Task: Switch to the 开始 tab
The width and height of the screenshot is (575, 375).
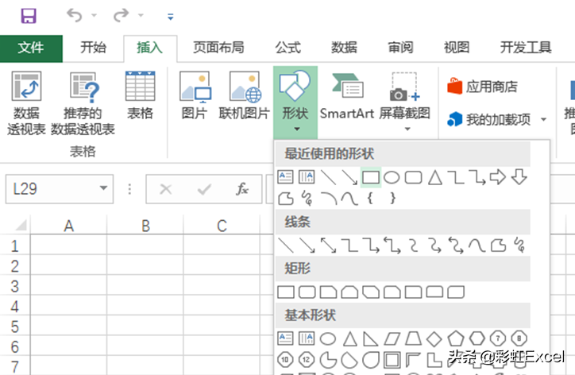Action: pyautogui.click(x=93, y=48)
